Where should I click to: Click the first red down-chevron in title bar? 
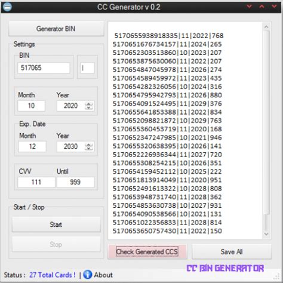click(x=249, y=7)
